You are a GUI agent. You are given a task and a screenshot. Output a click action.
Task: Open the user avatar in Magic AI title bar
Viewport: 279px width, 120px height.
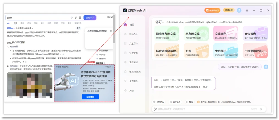coord(239,10)
